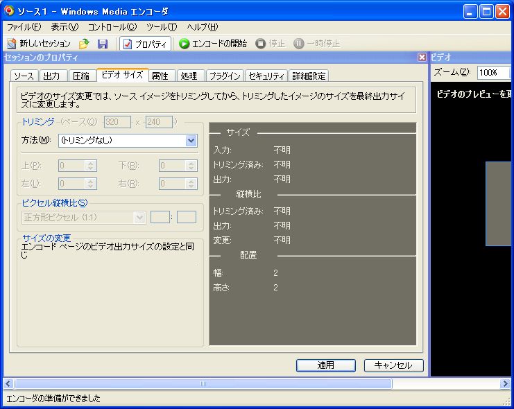Open the 詳細設定 tab
This screenshot has height=409, width=514.
click(309, 76)
